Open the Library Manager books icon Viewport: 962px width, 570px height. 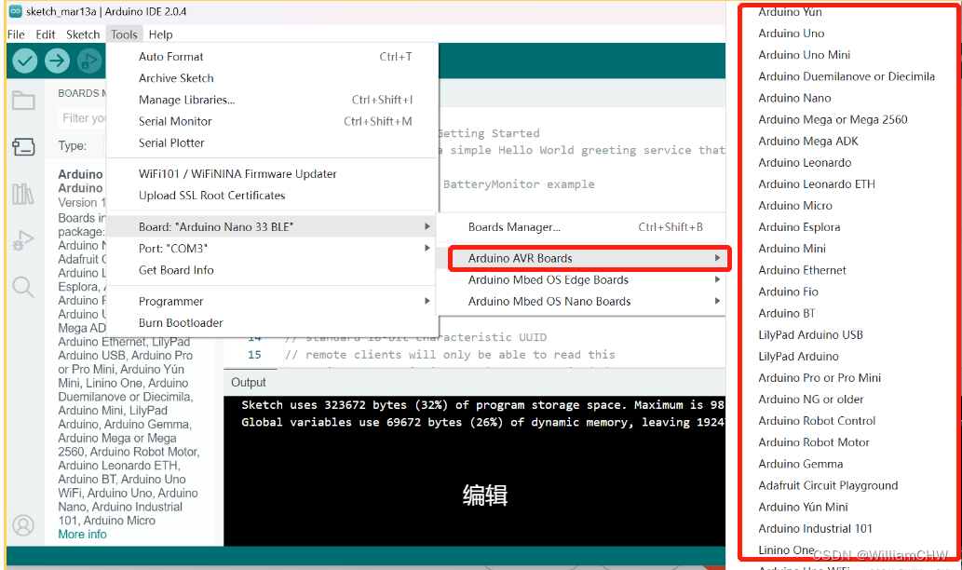(x=23, y=194)
